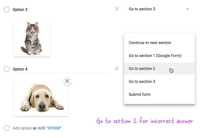Select Go to section 2 menu entry
The height and width of the screenshot is (138, 204).
click(142, 69)
